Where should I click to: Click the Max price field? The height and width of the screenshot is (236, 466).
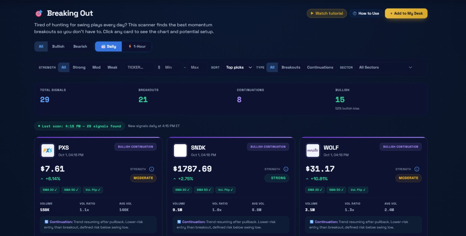[x=198, y=67]
